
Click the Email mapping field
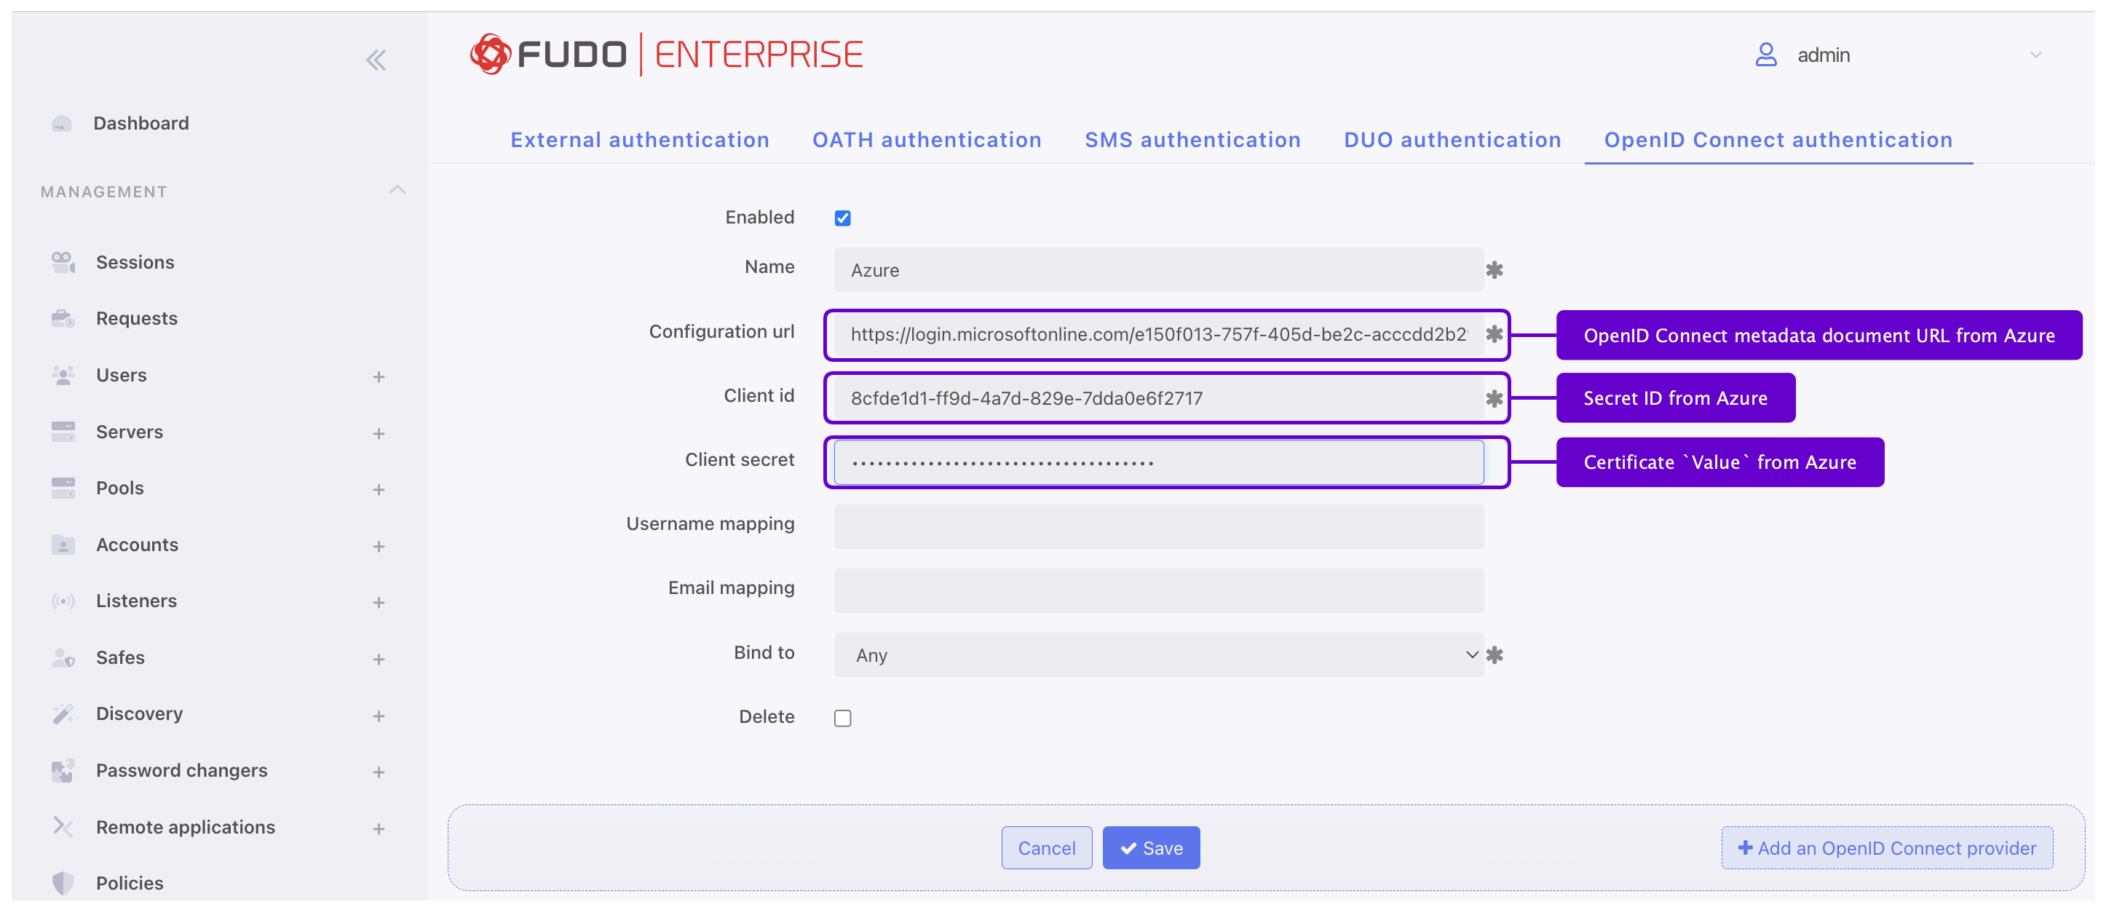pyautogui.click(x=1158, y=590)
